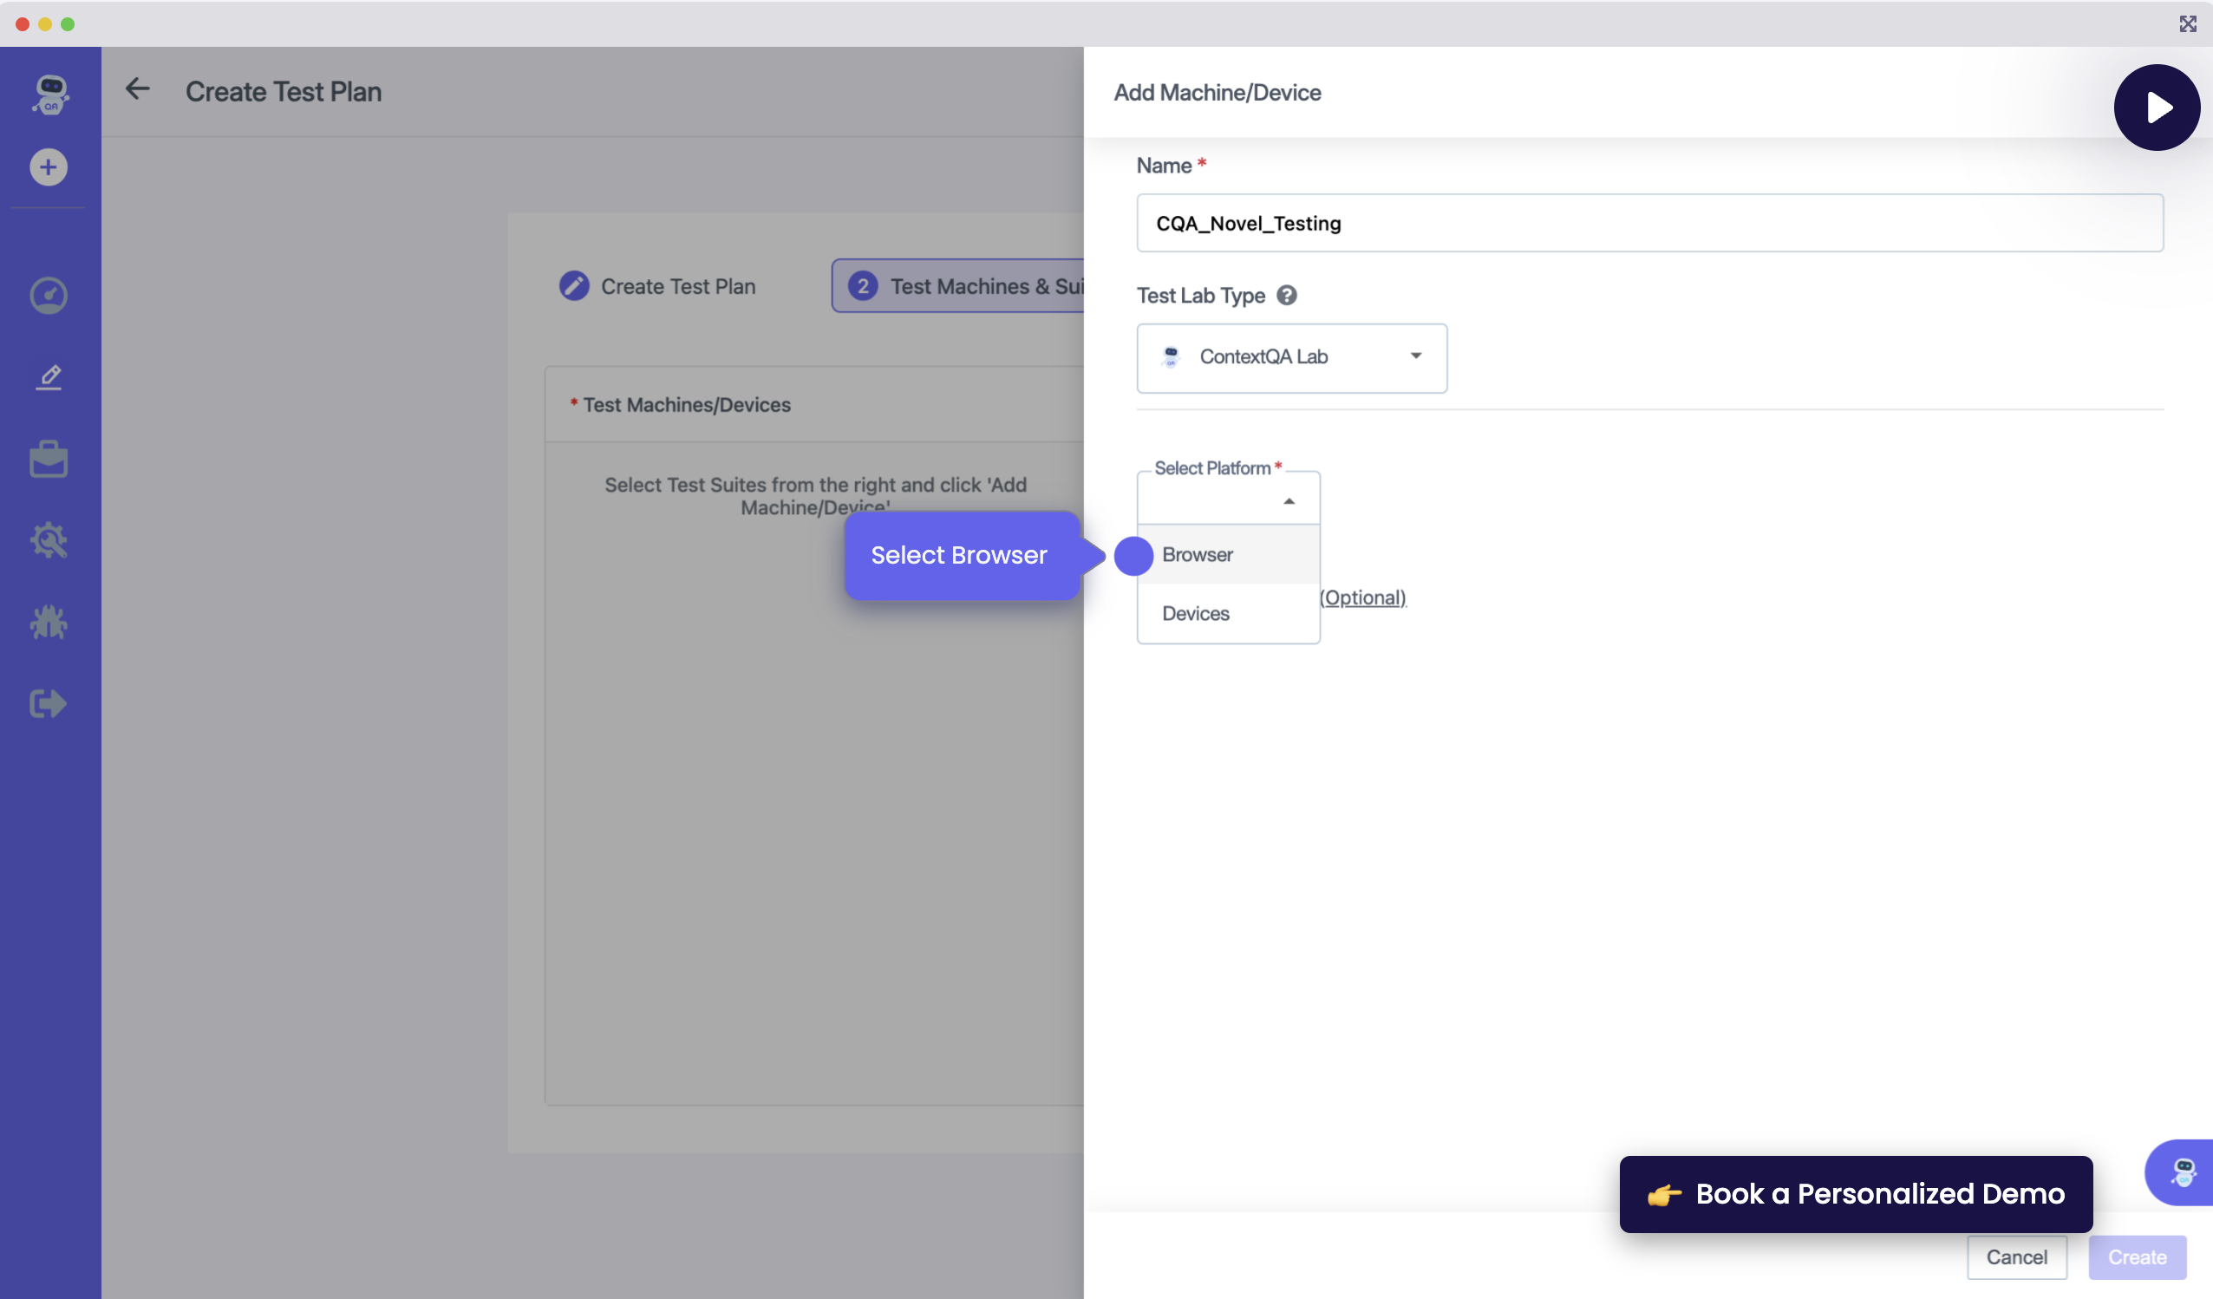Click into the Name input field
2213x1299 pixels.
coord(1648,223)
